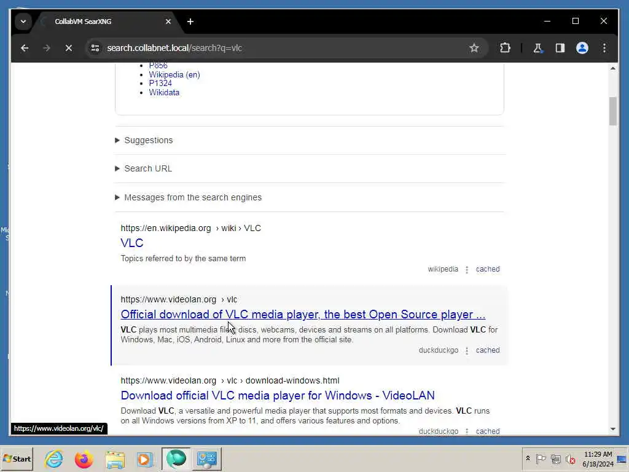Click the https://www.videolan.org › vlc URL text
The height and width of the screenshot is (472, 629).
[x=179, y=300]
